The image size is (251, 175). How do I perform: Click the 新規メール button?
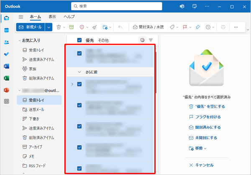(x=31, y=27)
